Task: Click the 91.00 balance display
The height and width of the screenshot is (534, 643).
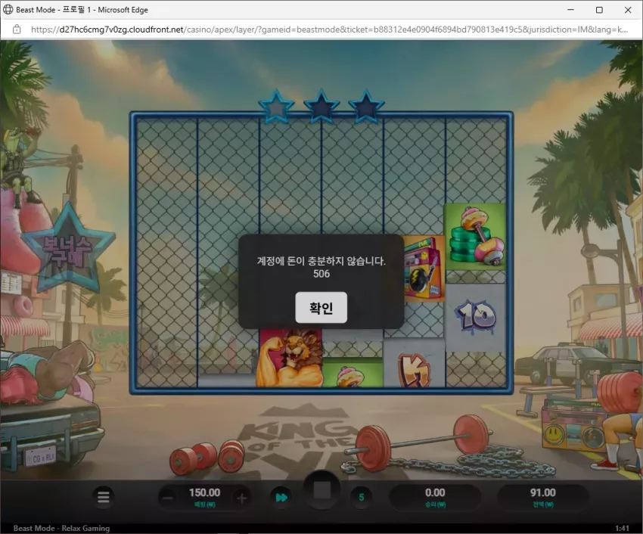Action: click(542, 497)
